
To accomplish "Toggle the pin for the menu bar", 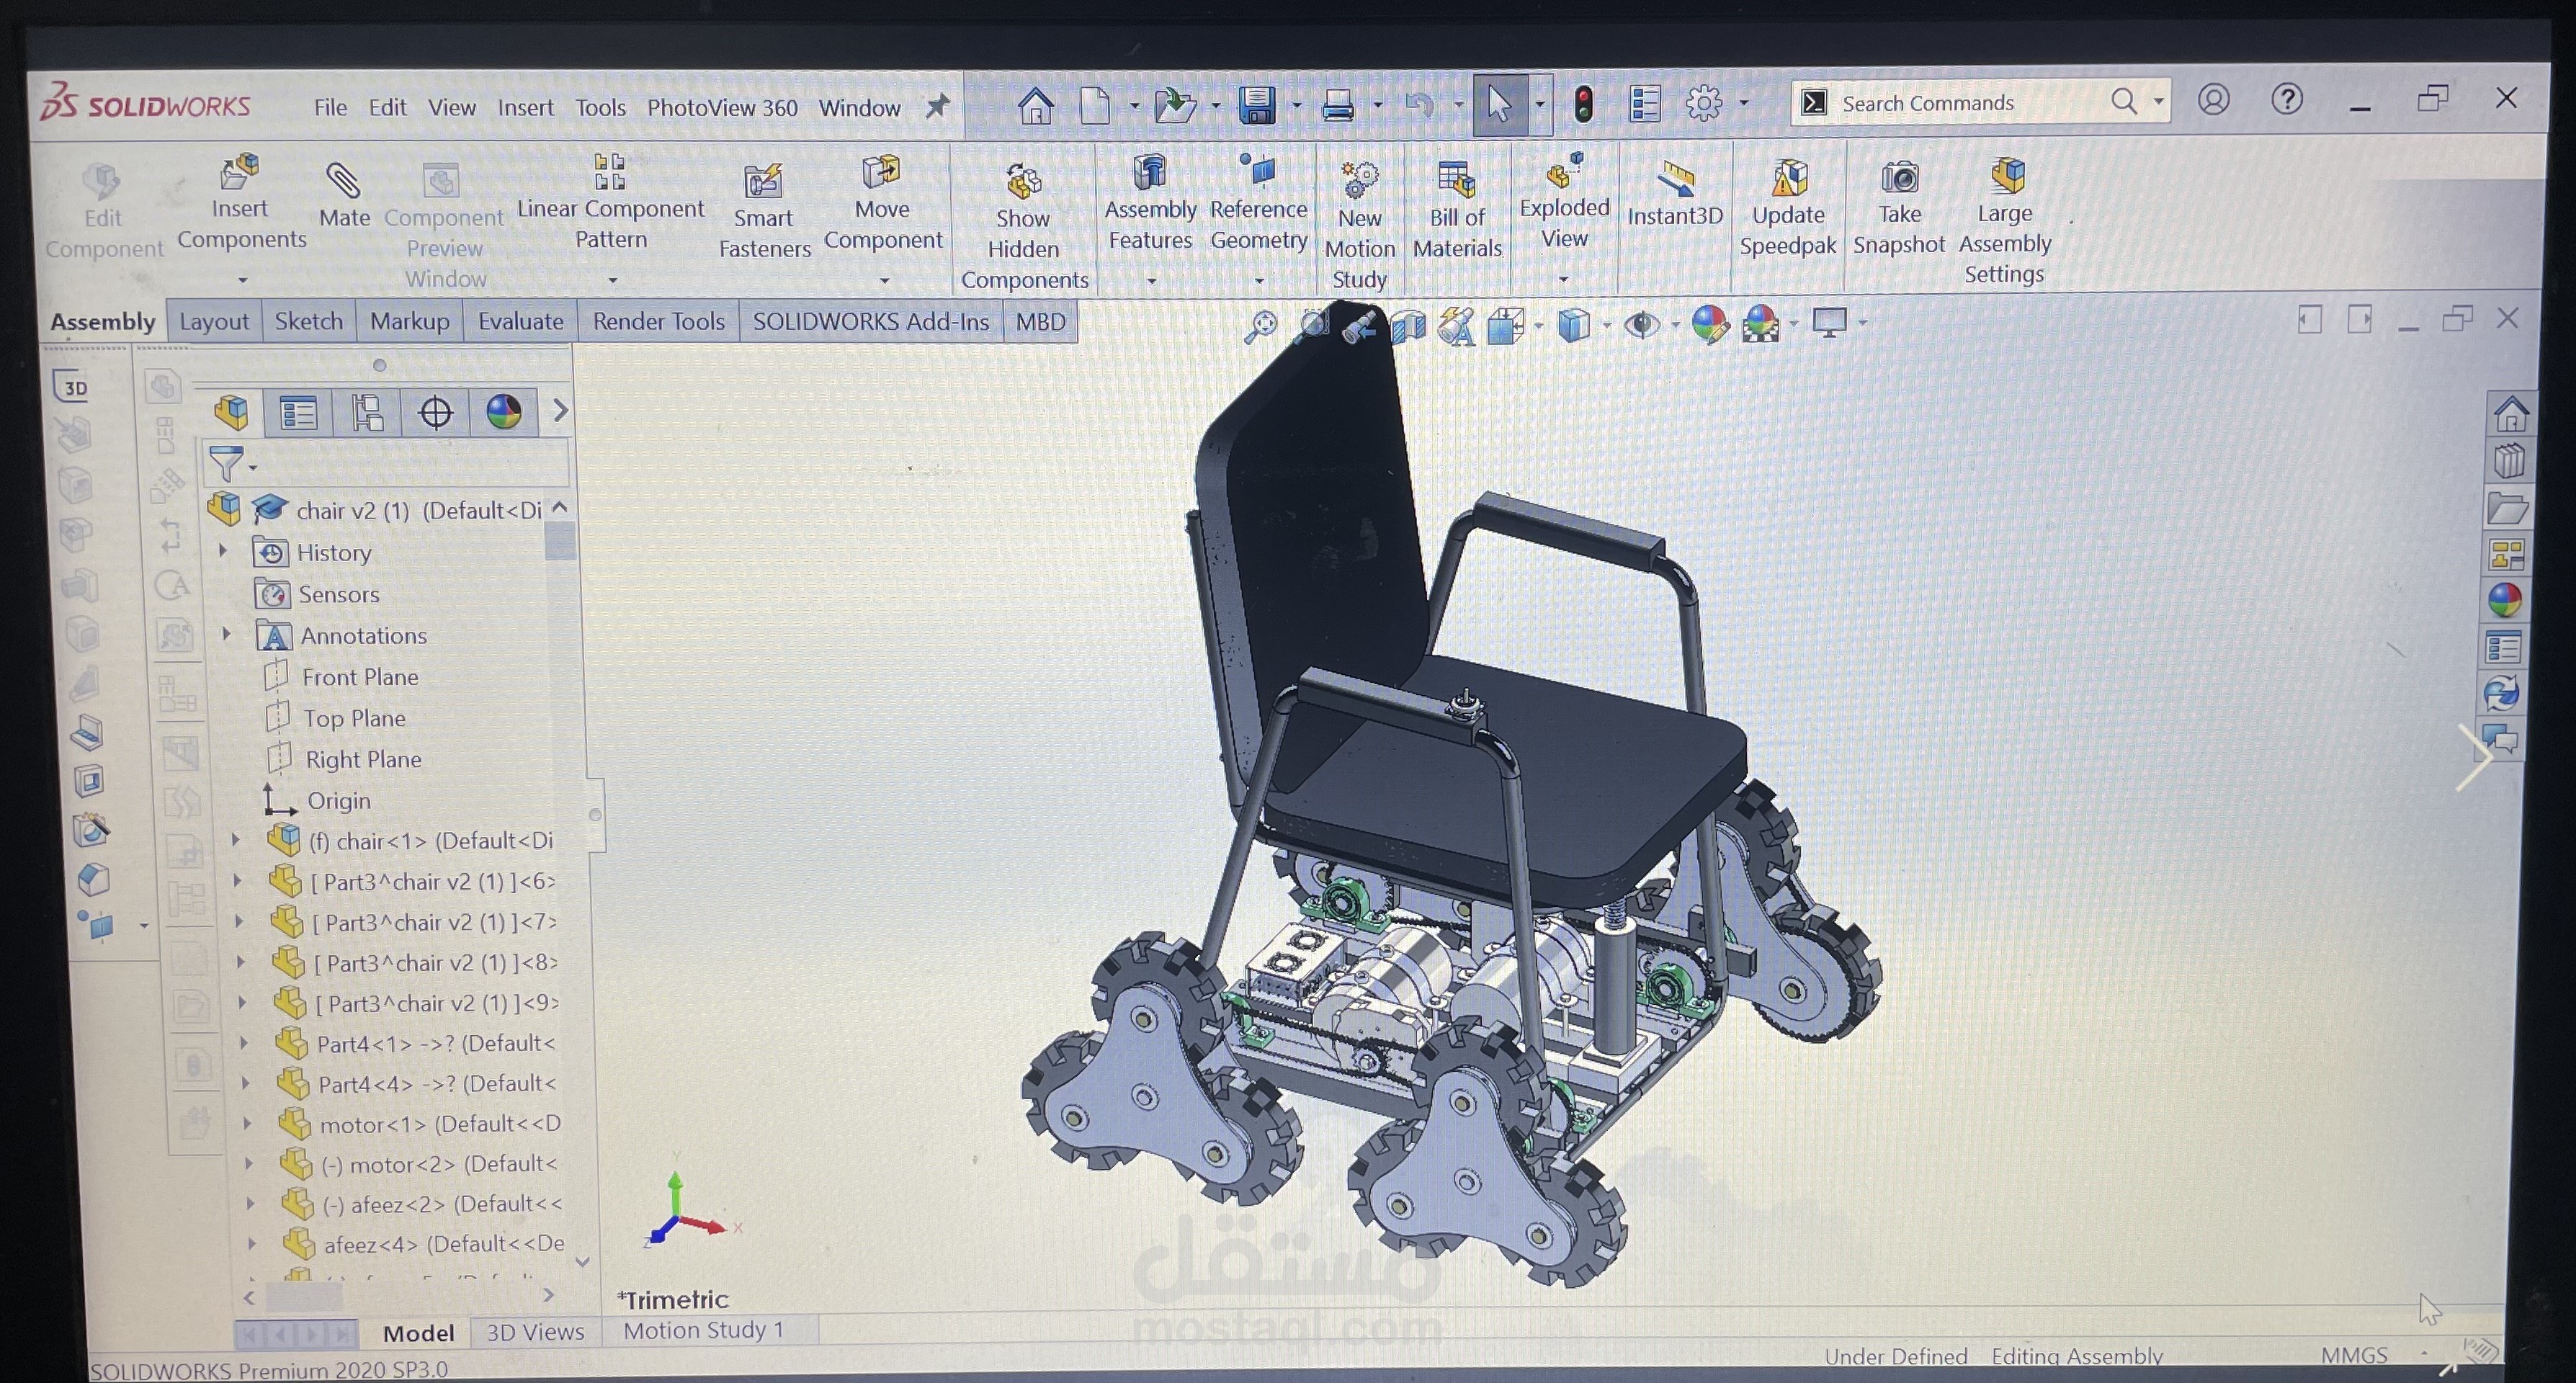I will pos(936,106).
